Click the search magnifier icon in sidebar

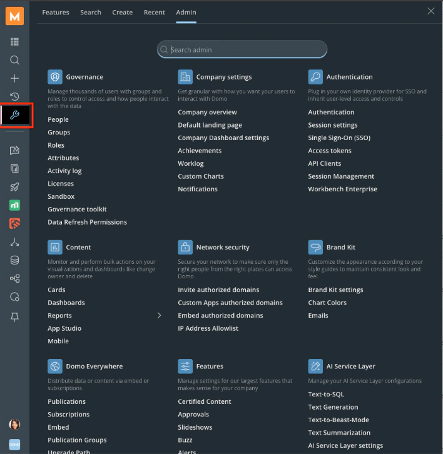(x=14, y=60)
